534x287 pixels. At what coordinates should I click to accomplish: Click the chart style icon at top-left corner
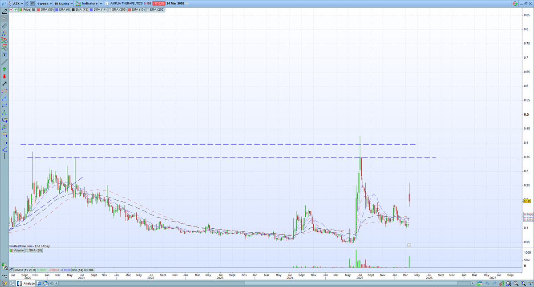tap(4, 4)
